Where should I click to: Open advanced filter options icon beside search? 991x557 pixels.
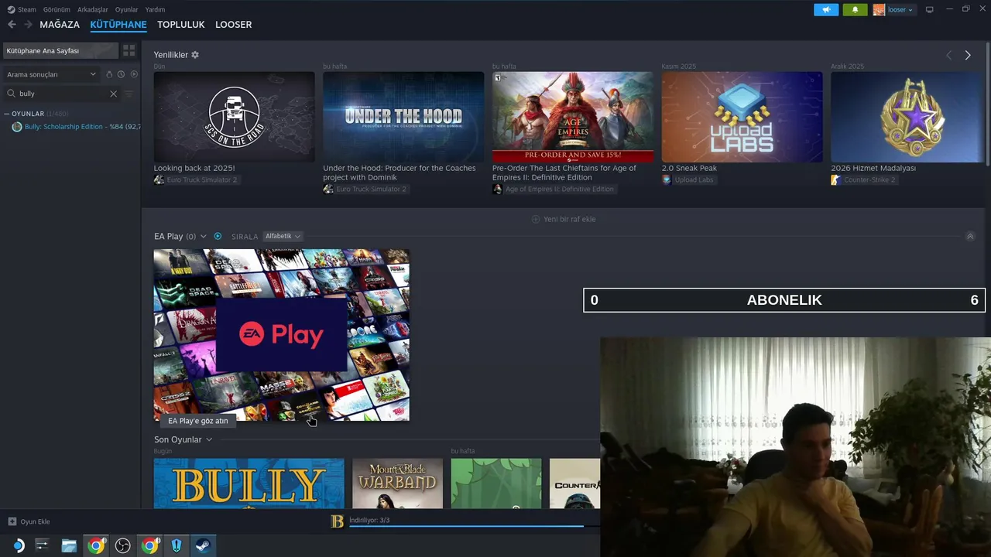[x=129, y=94]
